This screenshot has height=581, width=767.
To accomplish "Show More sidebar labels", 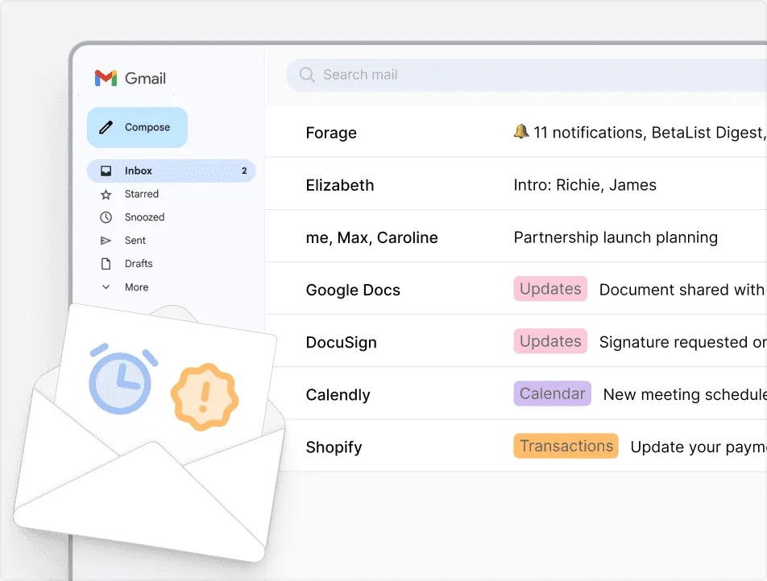I will click(136, 287).
